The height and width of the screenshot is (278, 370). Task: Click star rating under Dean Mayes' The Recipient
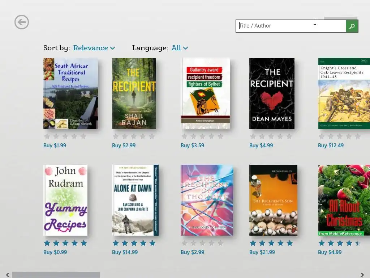pos(271,136)
